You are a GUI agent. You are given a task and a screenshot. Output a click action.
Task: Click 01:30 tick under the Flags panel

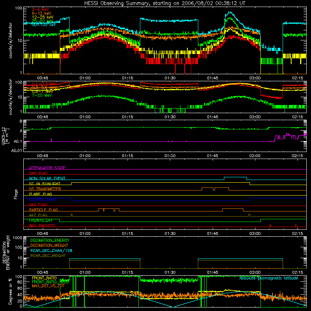(170, 234)
